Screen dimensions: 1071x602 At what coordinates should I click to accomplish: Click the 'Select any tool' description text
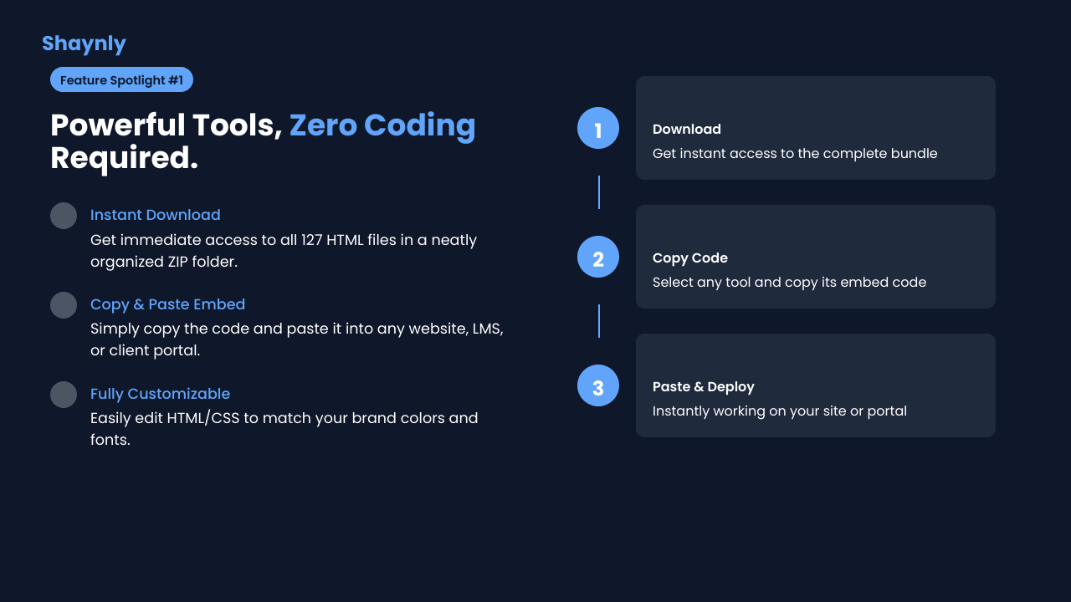[789, 283]
